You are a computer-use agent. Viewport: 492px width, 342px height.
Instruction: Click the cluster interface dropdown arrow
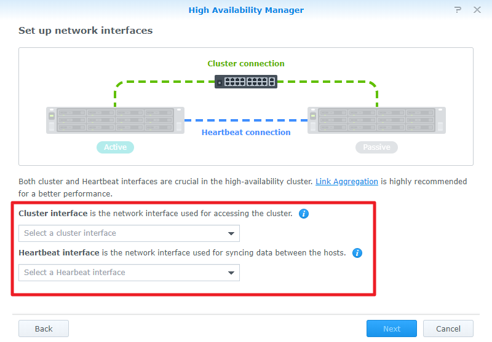point(231,233)
